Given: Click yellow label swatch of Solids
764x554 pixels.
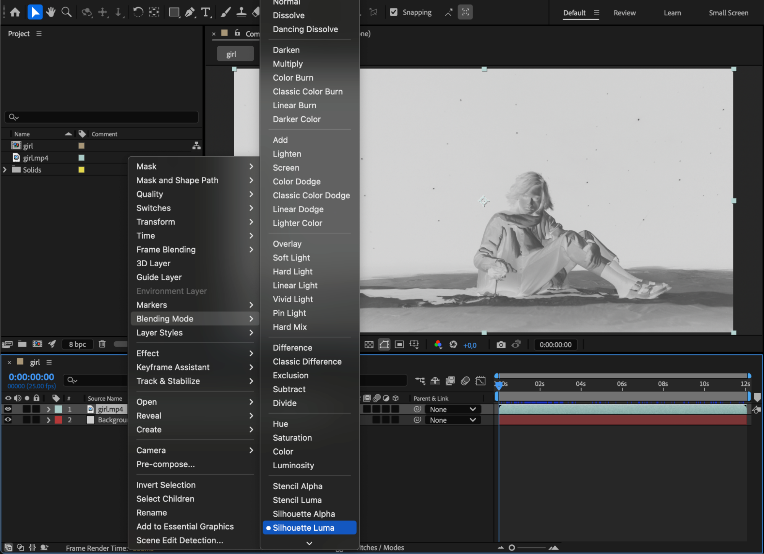Looking at the screenshot, I should point(81,169).
